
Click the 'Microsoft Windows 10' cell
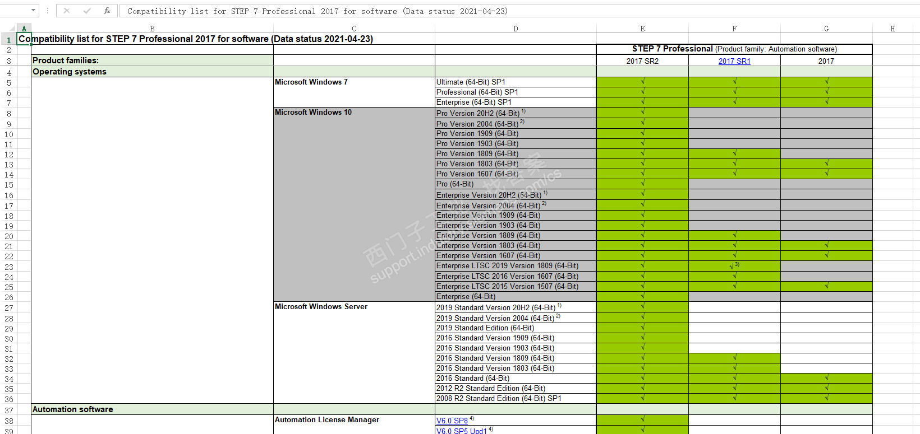tap(354, 204)
